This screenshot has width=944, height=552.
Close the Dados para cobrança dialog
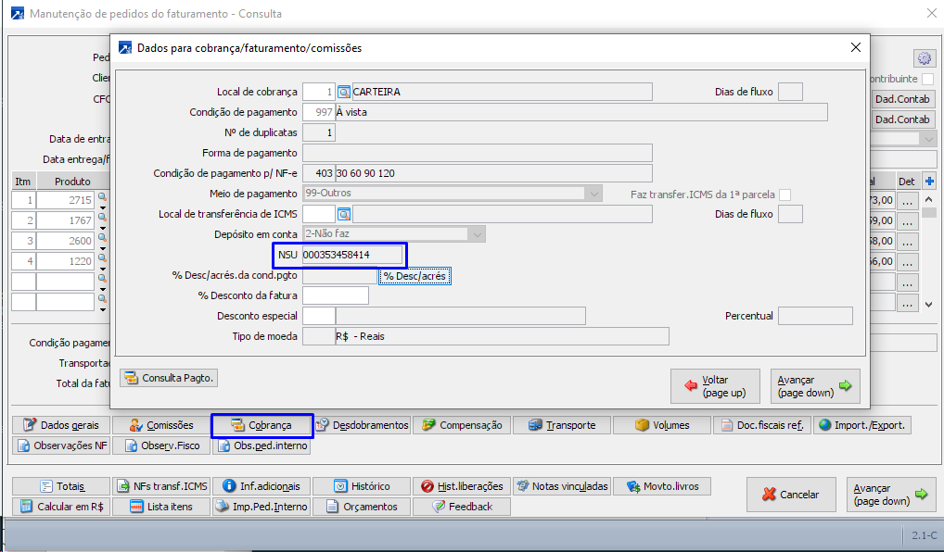856,47
